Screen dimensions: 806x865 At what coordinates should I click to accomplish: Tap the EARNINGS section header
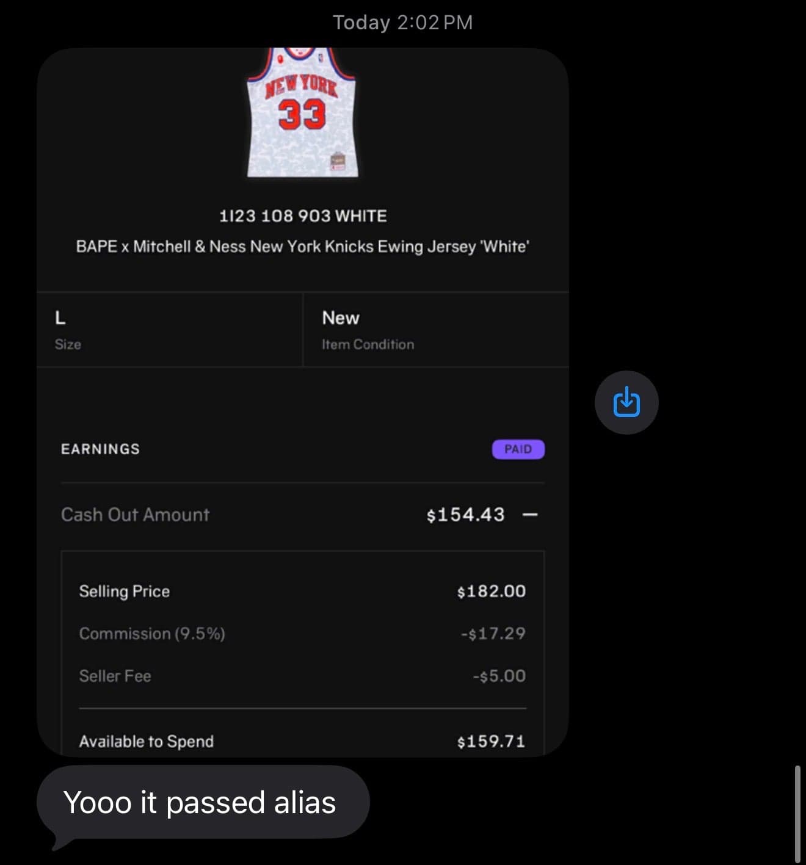coord(100,449)
